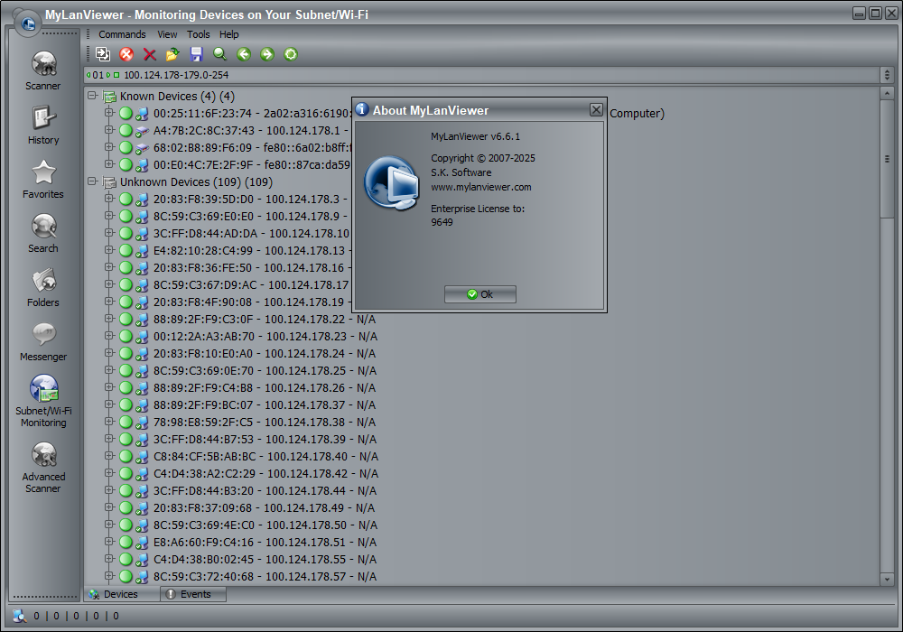Open the Commands menu
This screenshot has width=903, height=632.
122,34
